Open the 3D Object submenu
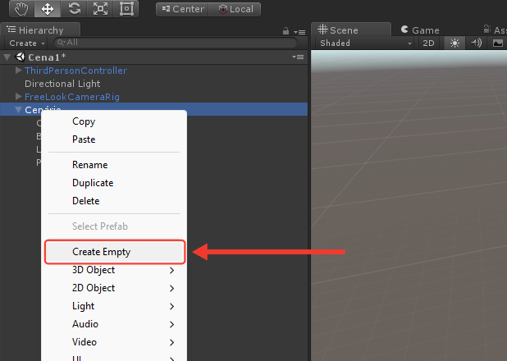Viewport: 507px width, 361px height. [114, 270]
